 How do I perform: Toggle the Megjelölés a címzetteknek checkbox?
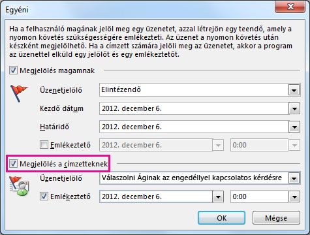(x=13, y=164)
